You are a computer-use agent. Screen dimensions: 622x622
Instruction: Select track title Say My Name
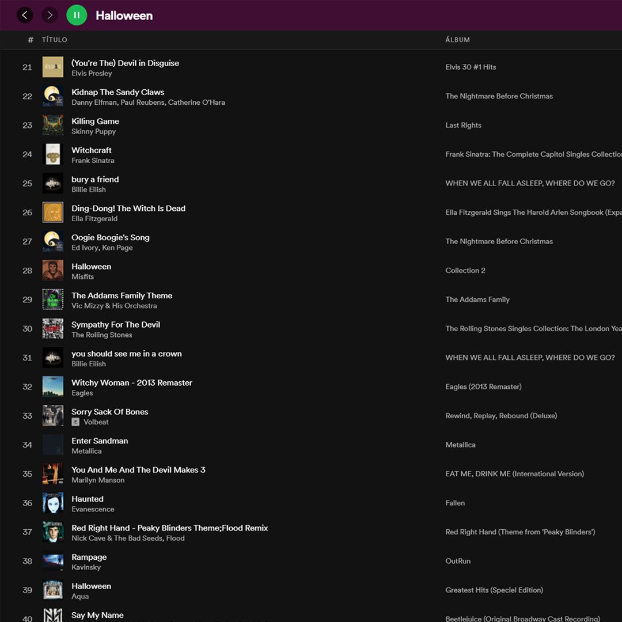[97, 615]
